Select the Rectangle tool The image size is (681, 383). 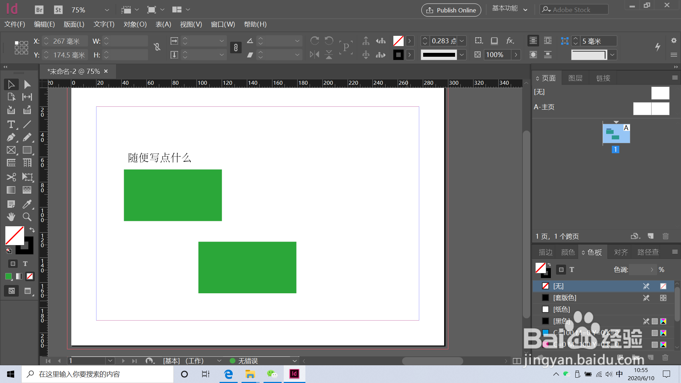27,150
